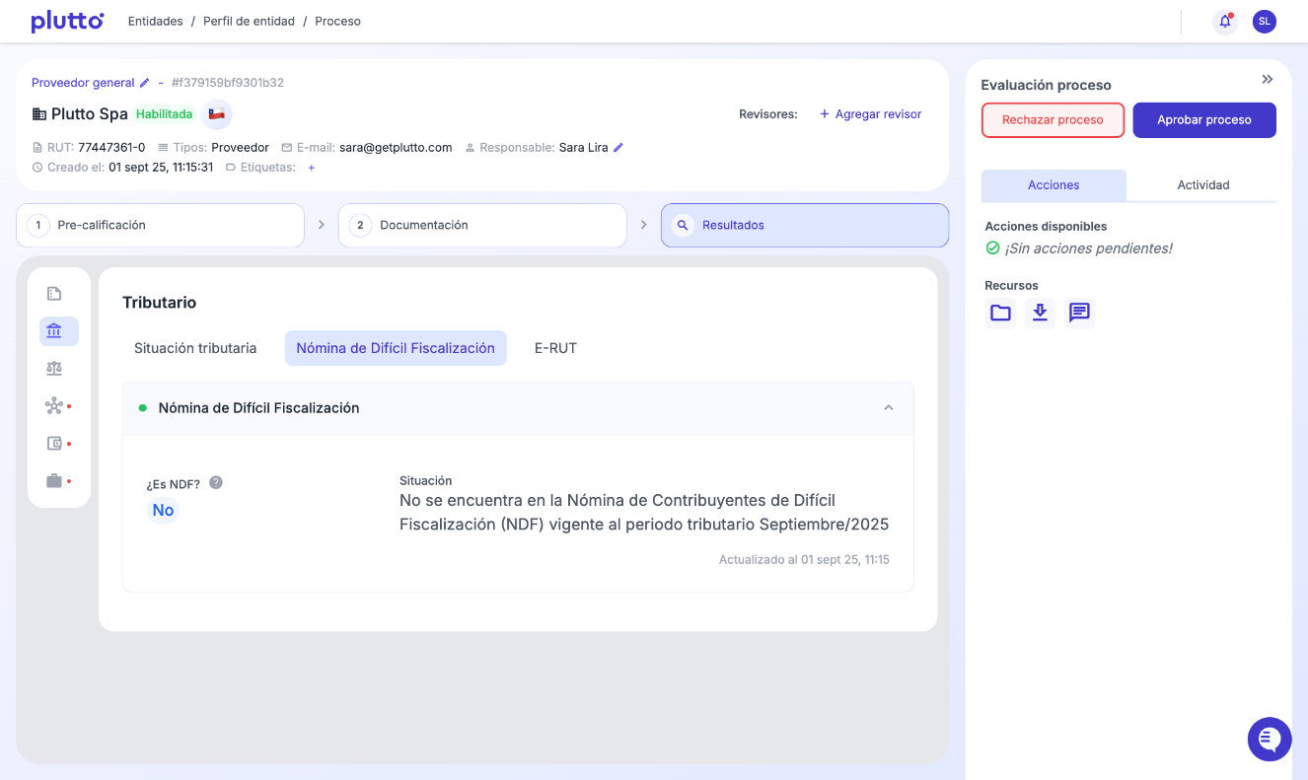Viewport: 1308px width, 780px height.
Task: Open the network relationships sidebar icon with red dot
Action: [55, 405]
